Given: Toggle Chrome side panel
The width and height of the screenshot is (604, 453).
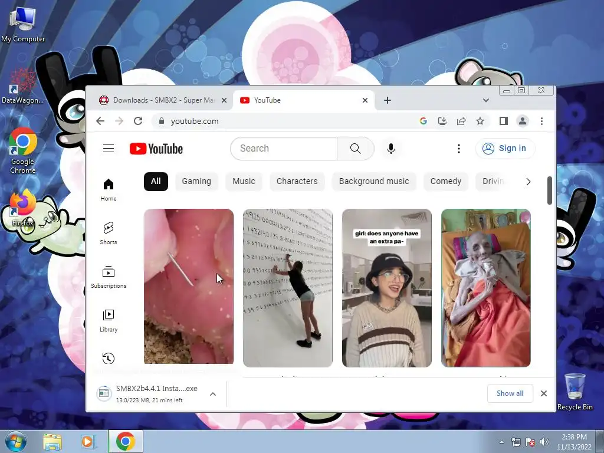Looking at the screenshot, I should tap(504, 121).
